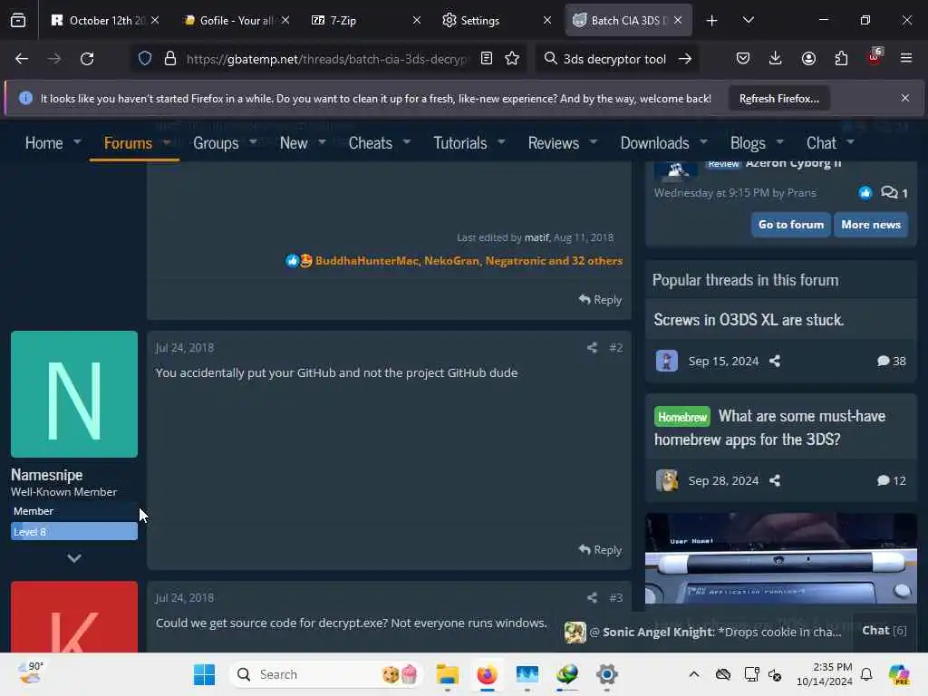Switch to the October 12th tab
This screenshot has height=696, width=928.
(x=105, y=21)
